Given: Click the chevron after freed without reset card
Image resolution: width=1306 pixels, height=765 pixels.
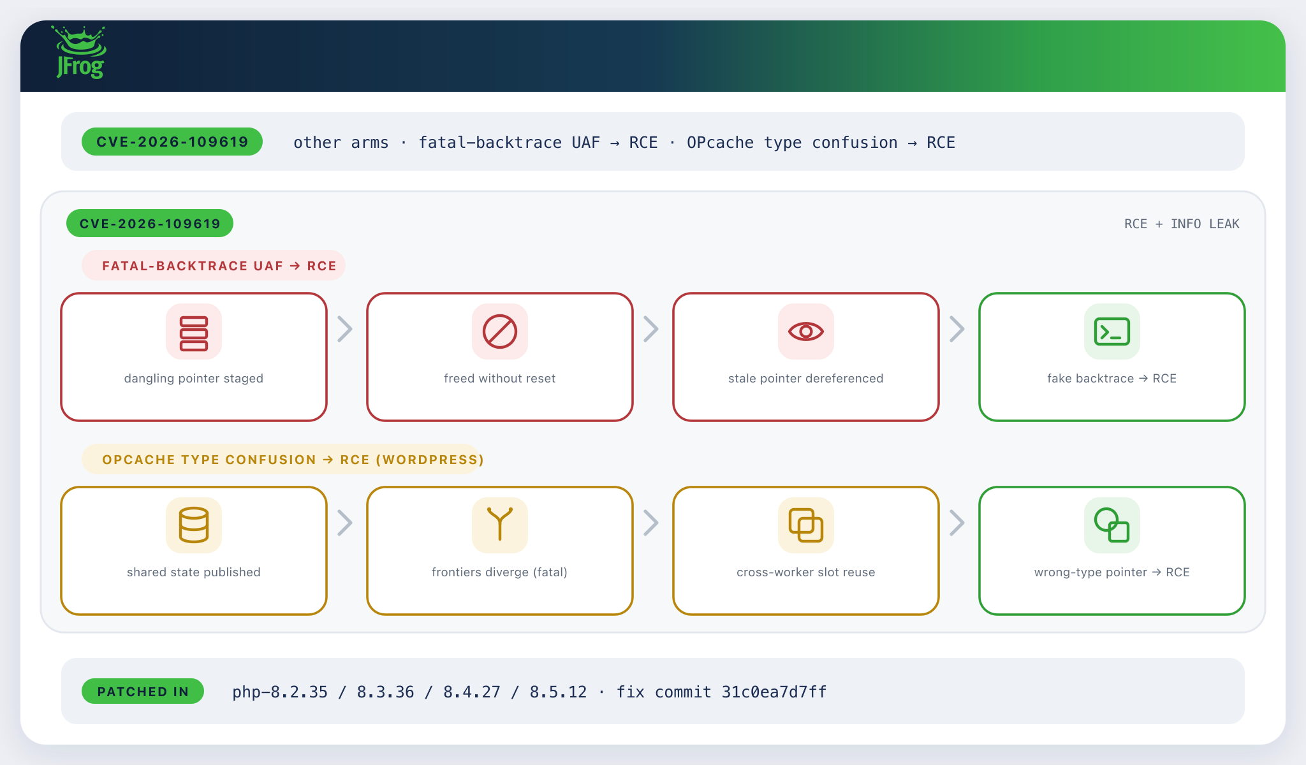Looking at the screenshot, I should coord(651,329).
